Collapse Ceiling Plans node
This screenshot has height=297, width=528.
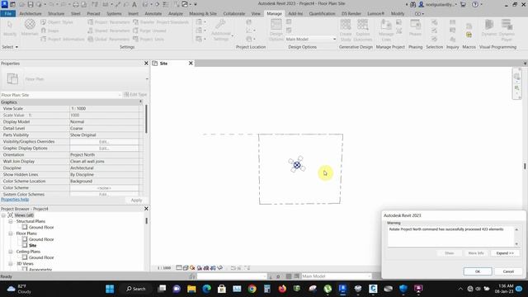11,252
